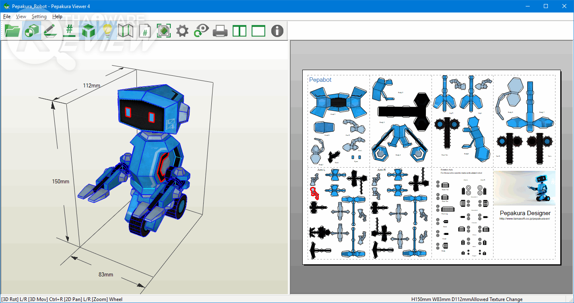Click the page number hash icon
Viewport: 574px width, 303px height.
pyautogui.click(x=145, y=31)
